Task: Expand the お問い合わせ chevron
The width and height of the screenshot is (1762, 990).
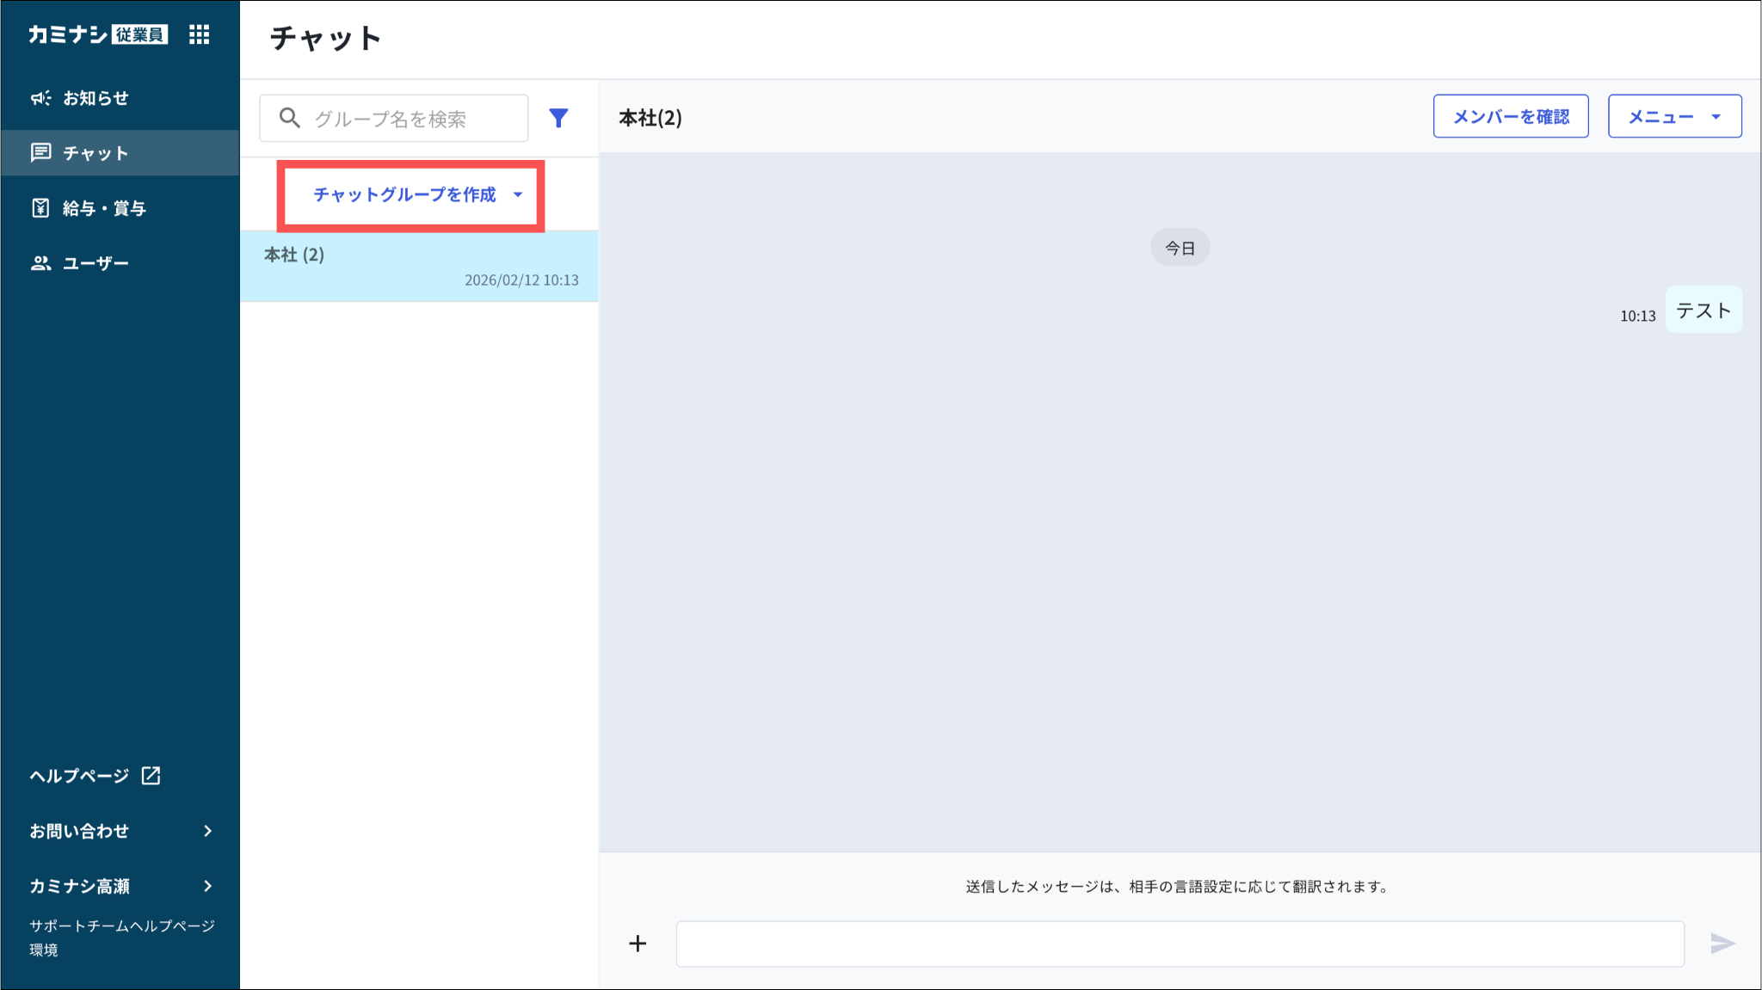Action: coord(207,831)
